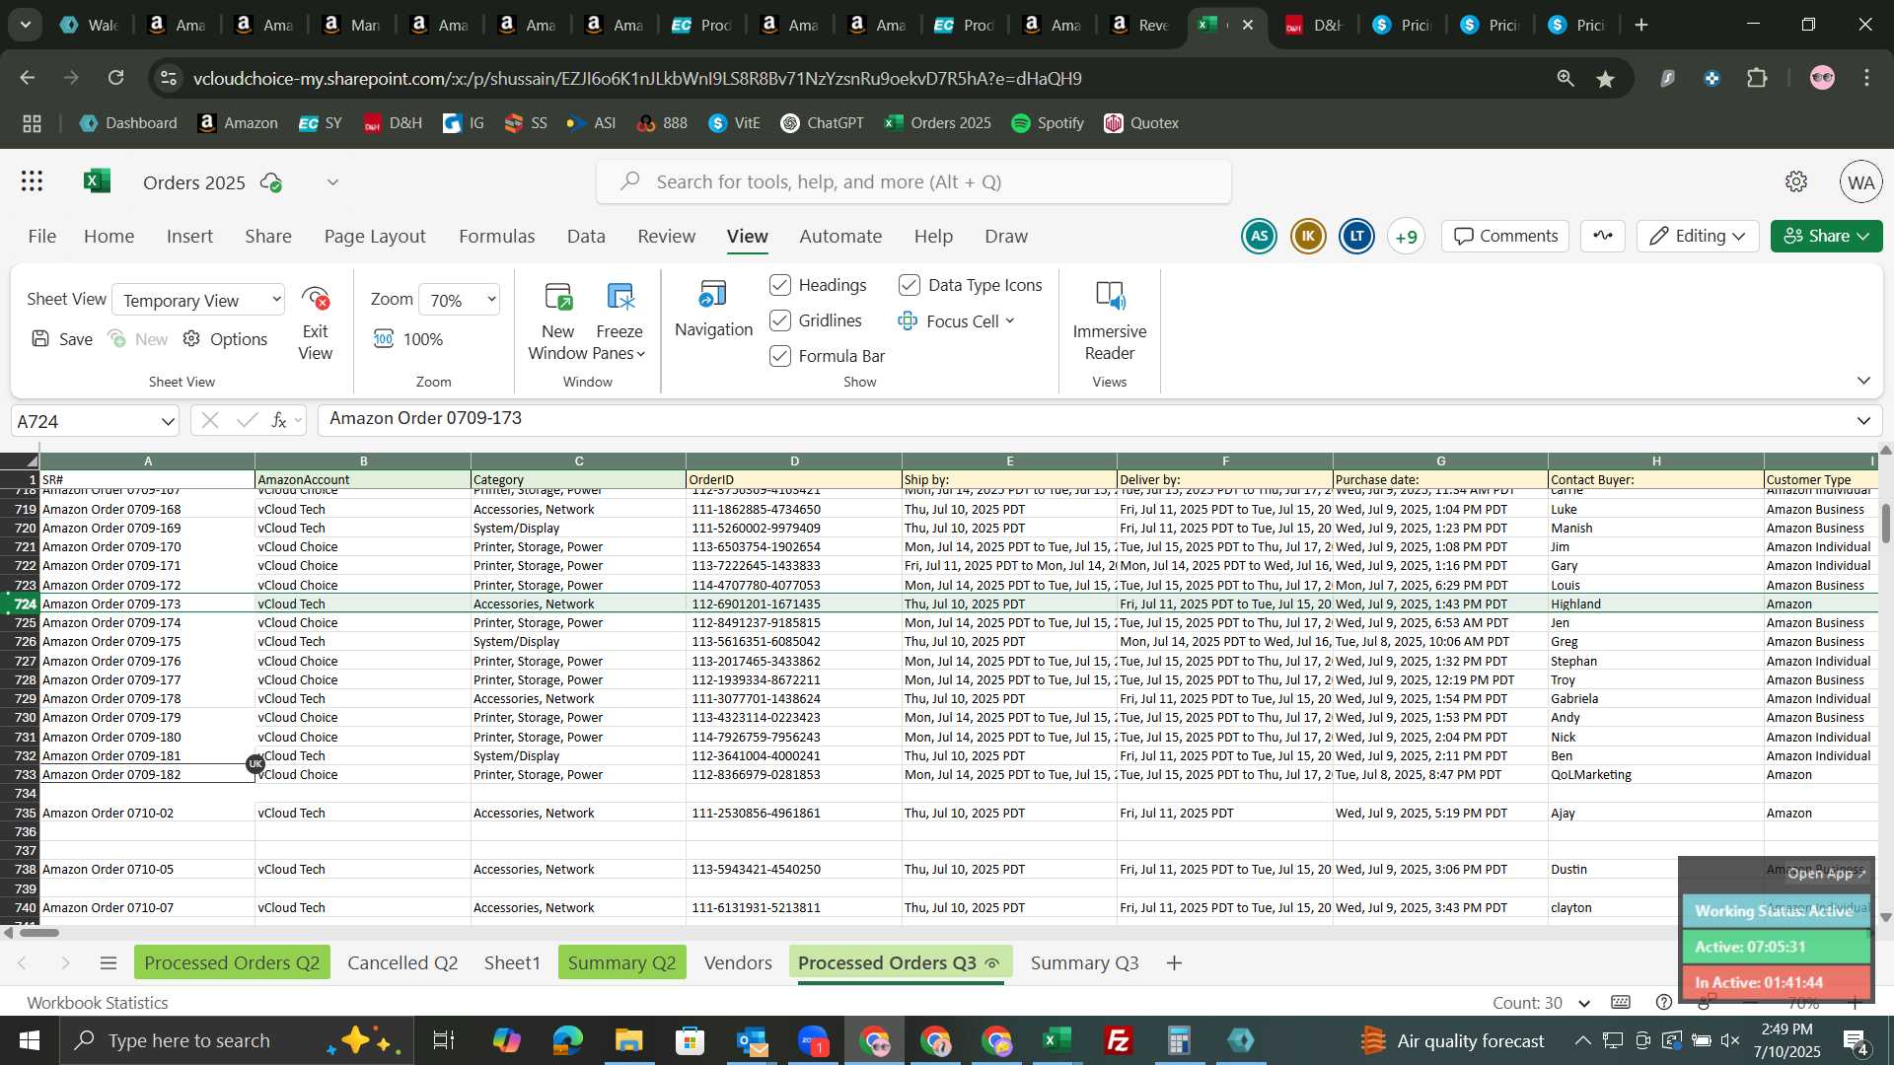
Task: Click the AS collaborator avatar
Action: click(1259, 237)
